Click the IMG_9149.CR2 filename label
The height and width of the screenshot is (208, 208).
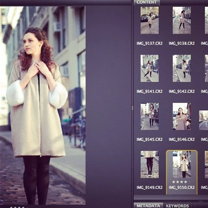150,188
